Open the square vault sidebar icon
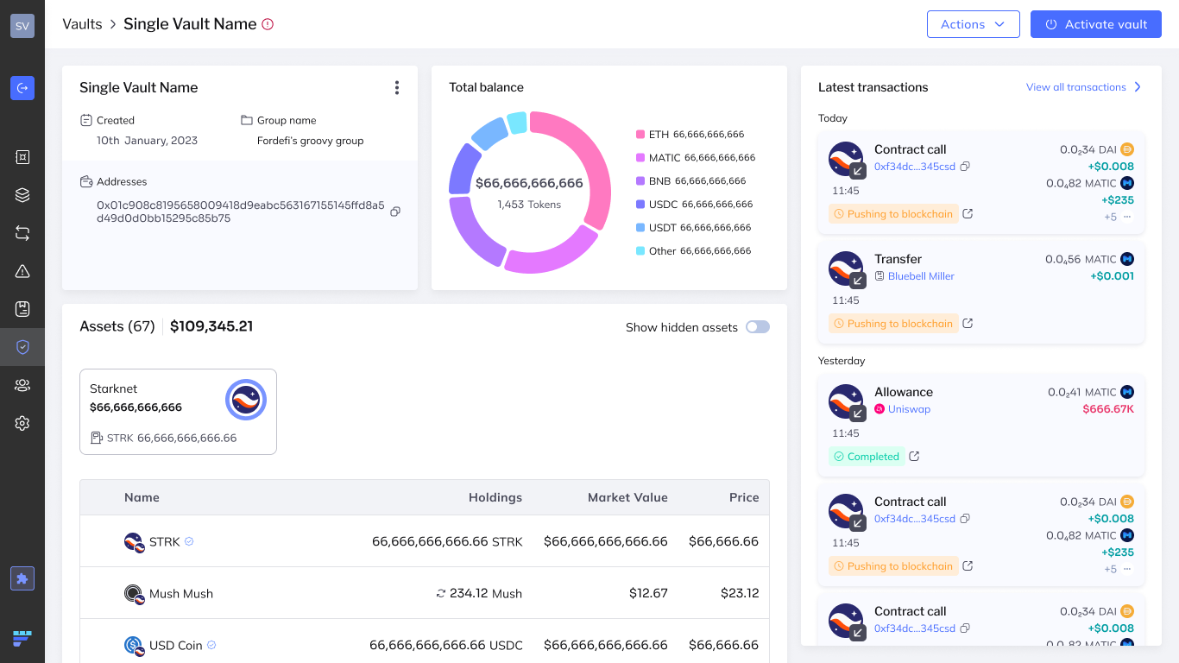Image resolution: width=1179 pixels, height=663 pixels. coord(22,157)
